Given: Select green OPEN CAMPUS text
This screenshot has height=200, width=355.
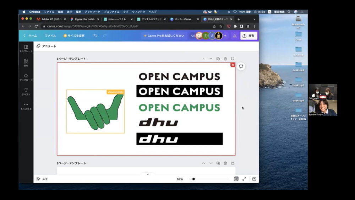Looking at the screenshot, I should pyautogui.click(x=179, y=108).
